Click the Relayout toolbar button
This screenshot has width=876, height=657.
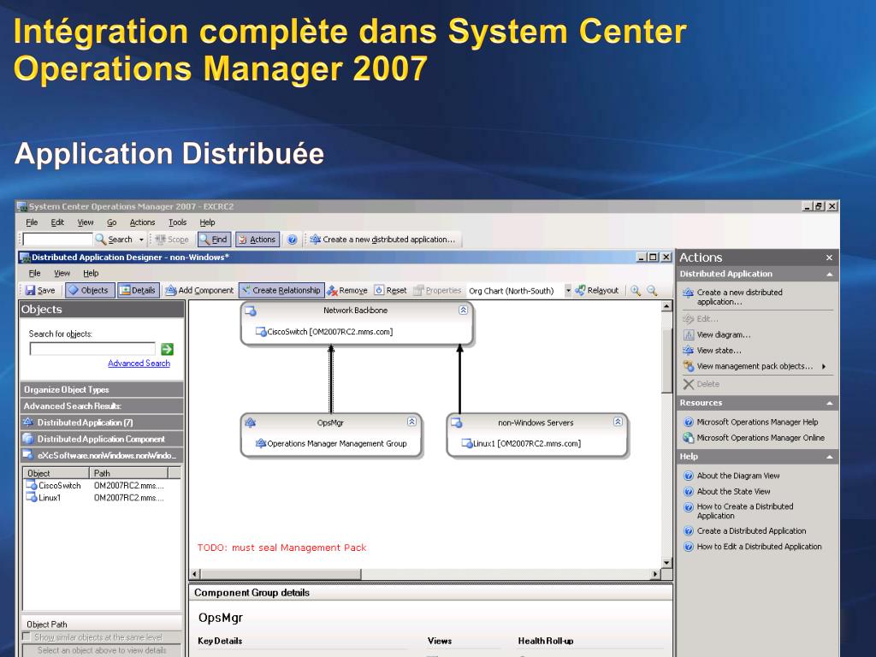pos(597,291)
